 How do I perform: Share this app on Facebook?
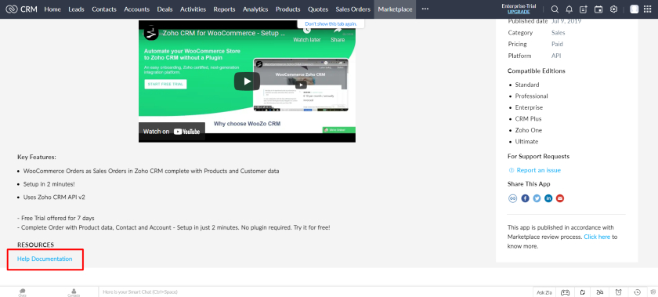[525, 198]
